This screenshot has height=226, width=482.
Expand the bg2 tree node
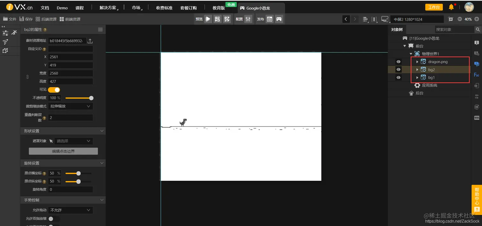click(417, 69)
